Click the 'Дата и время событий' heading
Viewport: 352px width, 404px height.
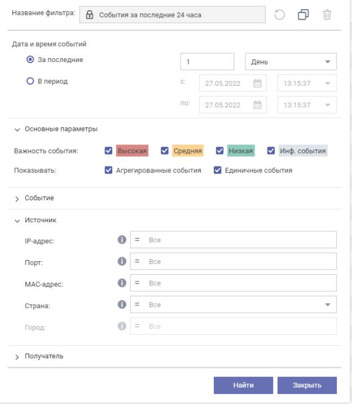click(49, 44)
